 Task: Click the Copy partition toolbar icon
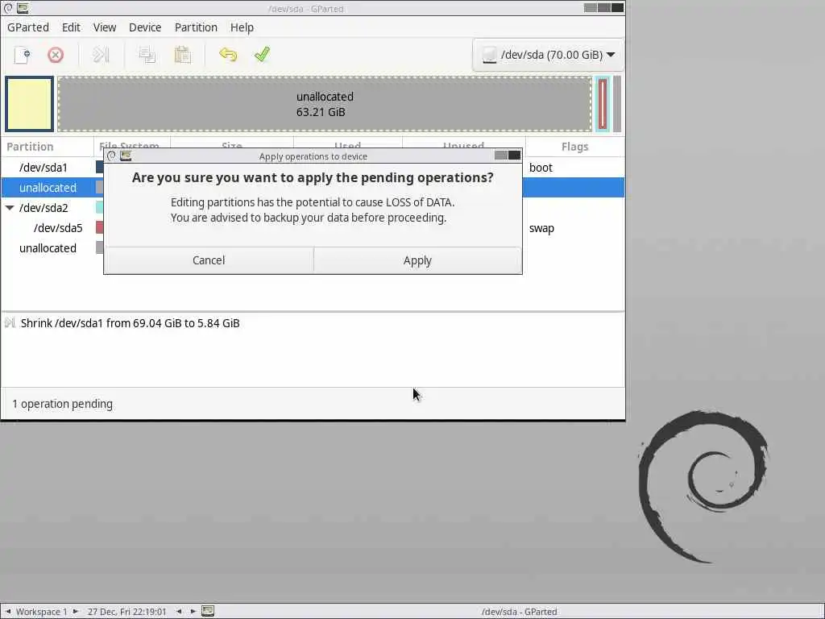click(x=147, y=55)
